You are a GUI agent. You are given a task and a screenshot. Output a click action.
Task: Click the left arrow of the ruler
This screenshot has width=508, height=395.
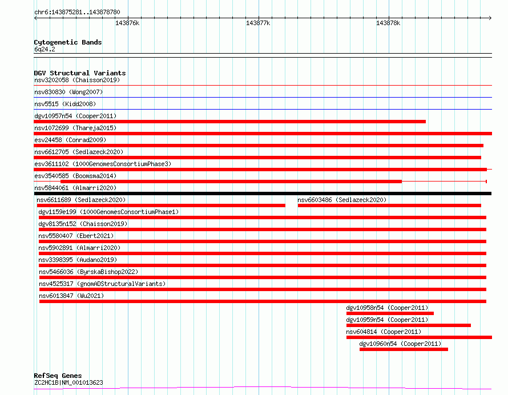pos(35,18)
